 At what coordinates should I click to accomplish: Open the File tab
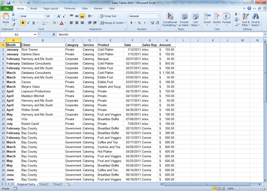point(7,8)
